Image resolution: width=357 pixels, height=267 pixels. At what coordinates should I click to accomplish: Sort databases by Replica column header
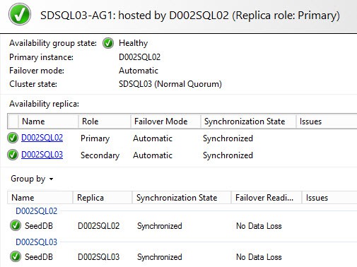[103, 198]
